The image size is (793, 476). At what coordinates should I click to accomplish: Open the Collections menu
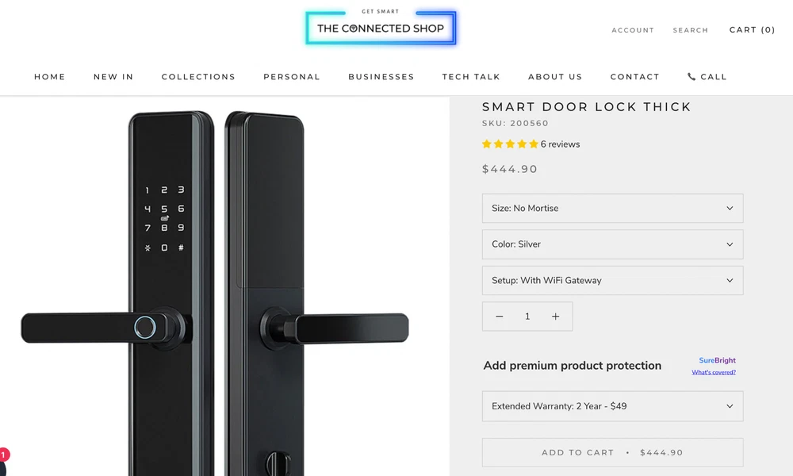pos(198,77)
